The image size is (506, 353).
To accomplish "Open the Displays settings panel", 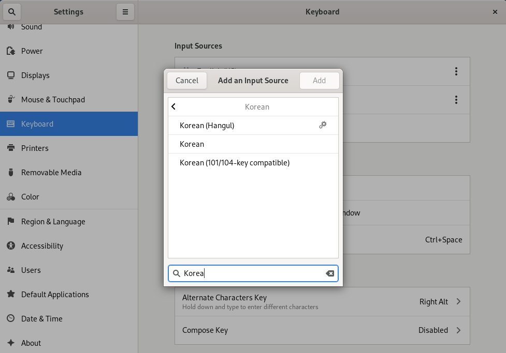I will (35, 75).
